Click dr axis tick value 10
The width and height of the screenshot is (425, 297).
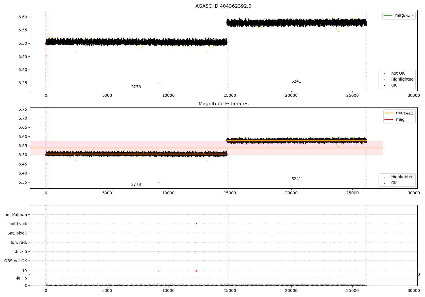coord(25,271)
